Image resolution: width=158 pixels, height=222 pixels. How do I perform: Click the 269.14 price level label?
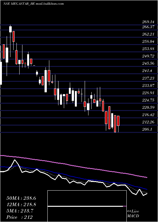click(x=148, y=22)
